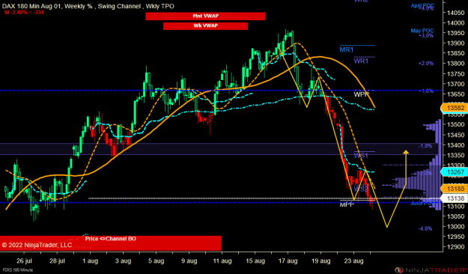Click the April POC label
Viewport: 468px width, 274px height.
point(422,5)
